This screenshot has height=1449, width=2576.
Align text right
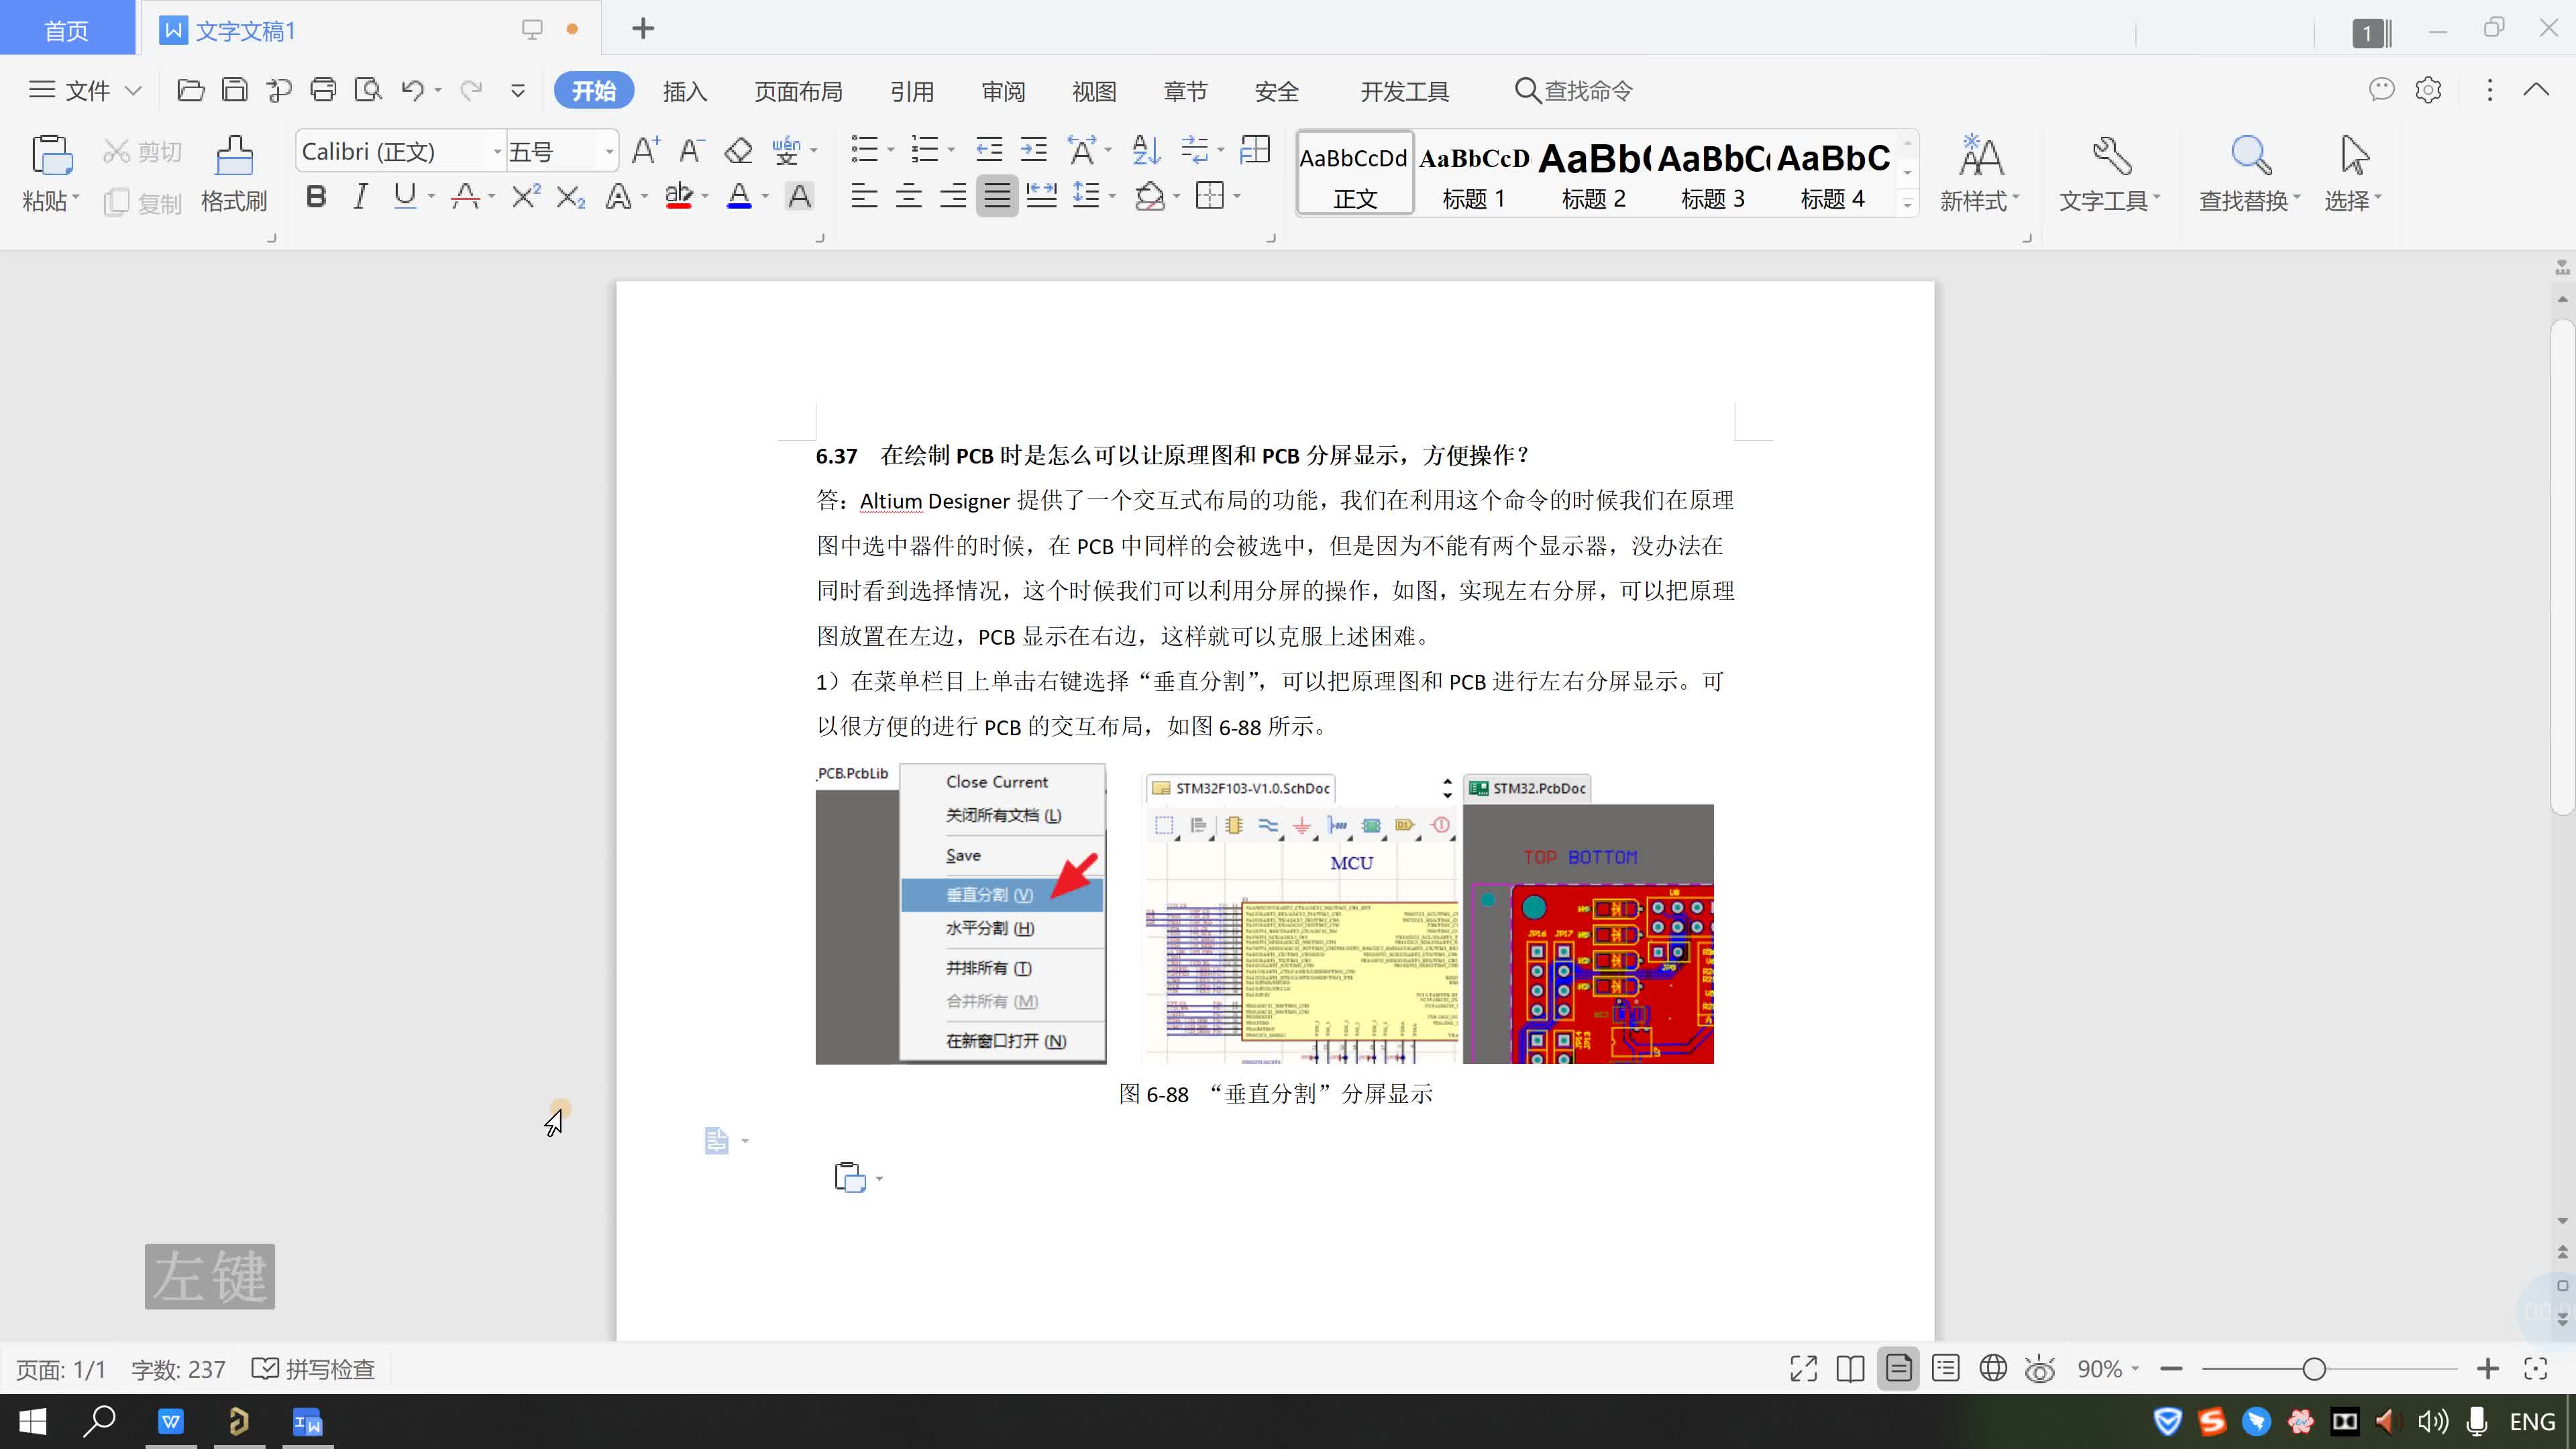(x=952, y=196)
